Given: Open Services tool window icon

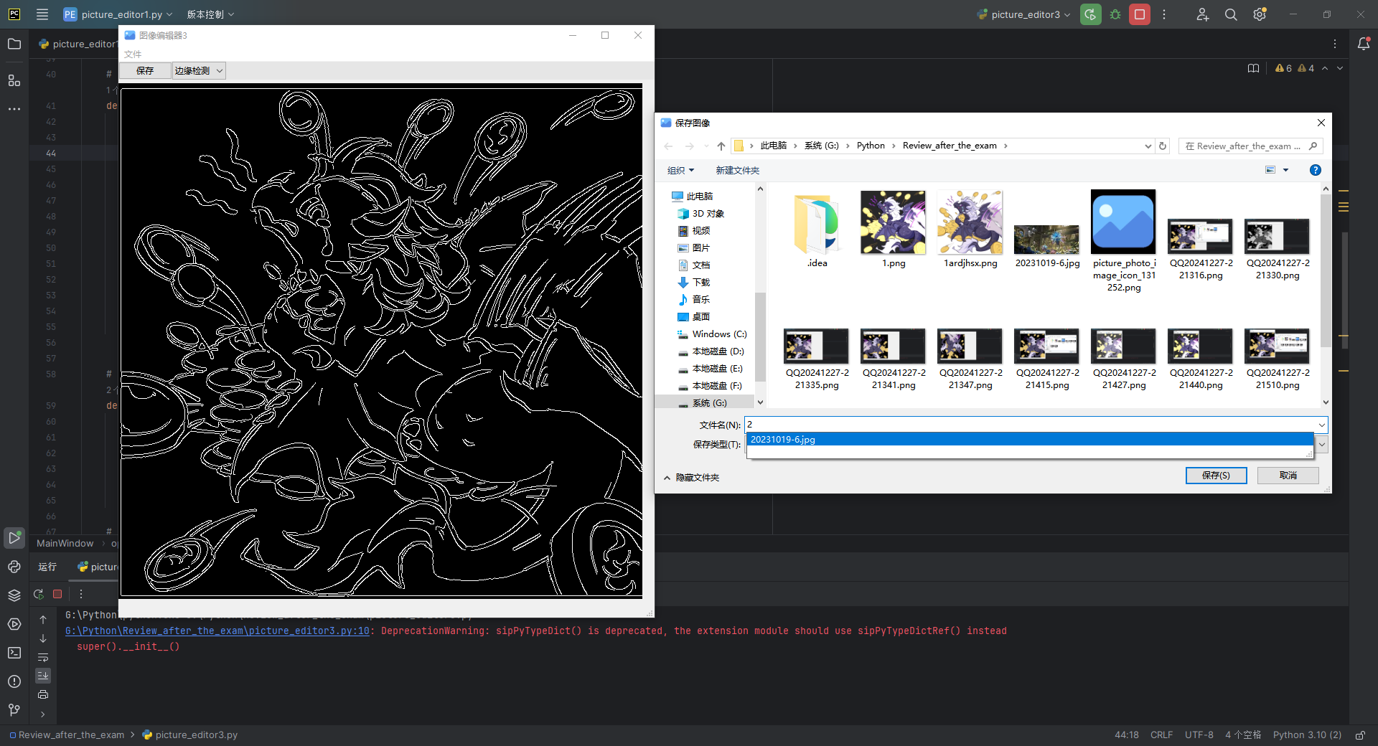Looking at the screenshot, I should coord(14,624).
